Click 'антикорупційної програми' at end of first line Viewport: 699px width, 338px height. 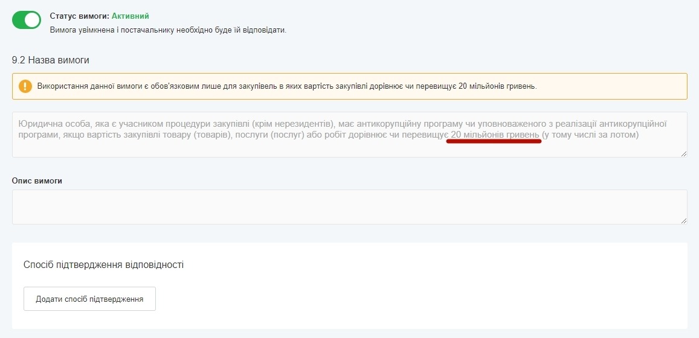pyautogui.click(x=632, y=124)
